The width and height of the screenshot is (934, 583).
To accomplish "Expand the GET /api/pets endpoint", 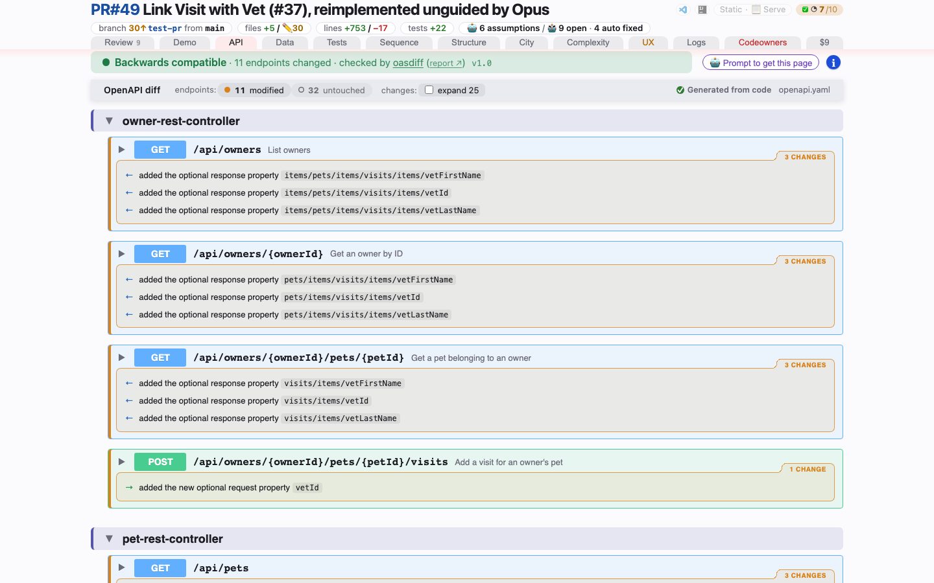I will pos(121,568).
